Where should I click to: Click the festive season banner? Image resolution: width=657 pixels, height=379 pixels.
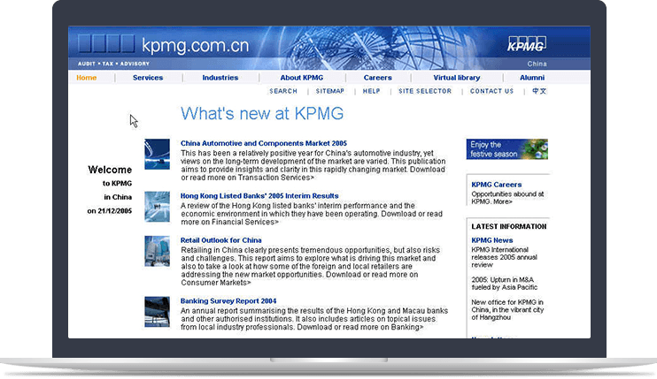(507, 148)
